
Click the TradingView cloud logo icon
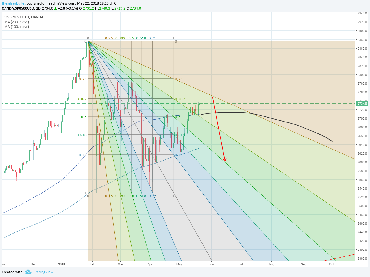coord(28,272)
